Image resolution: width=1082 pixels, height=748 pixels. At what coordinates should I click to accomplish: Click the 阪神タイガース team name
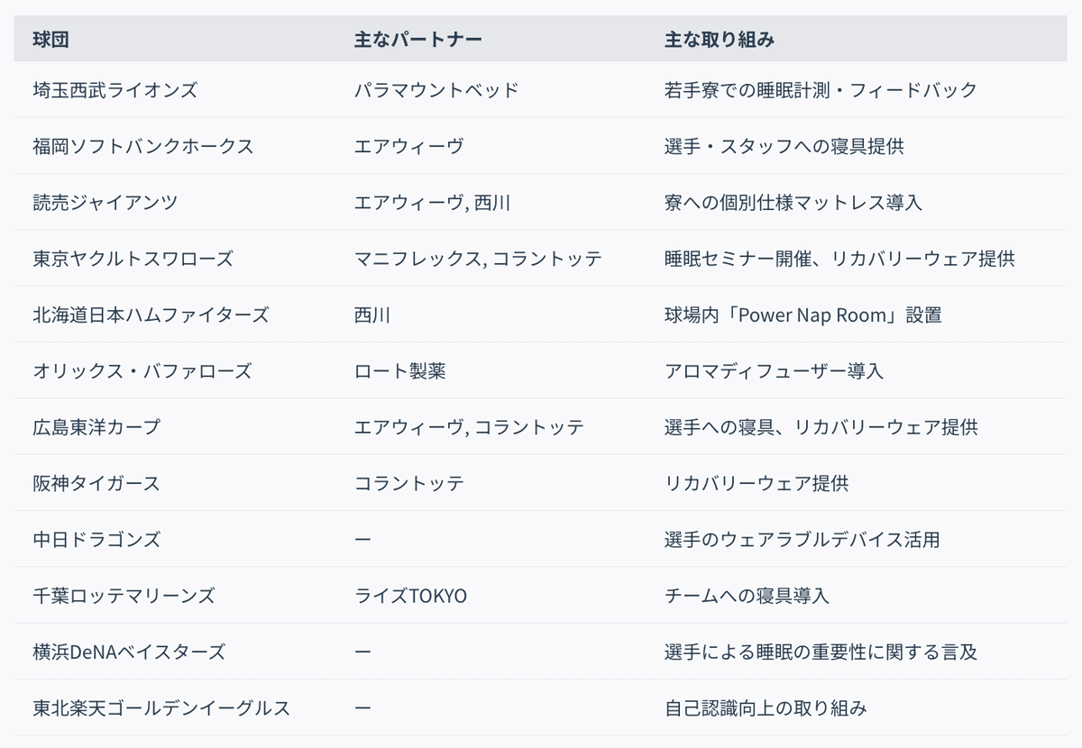click(96, 483)
